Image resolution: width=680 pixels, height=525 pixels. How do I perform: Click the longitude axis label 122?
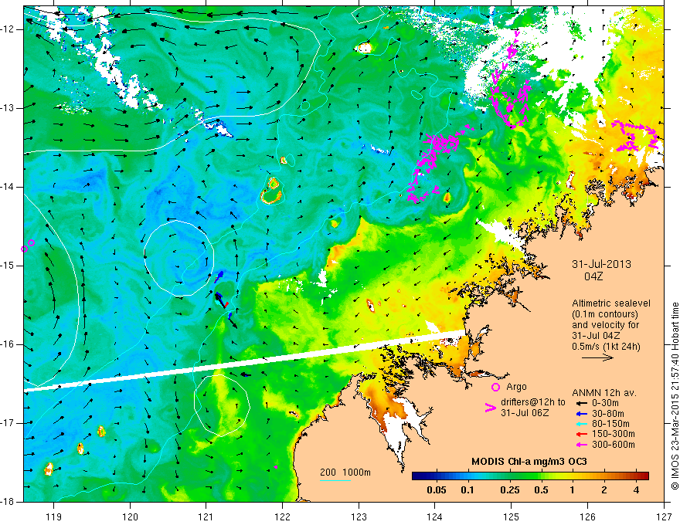[282, 517]
